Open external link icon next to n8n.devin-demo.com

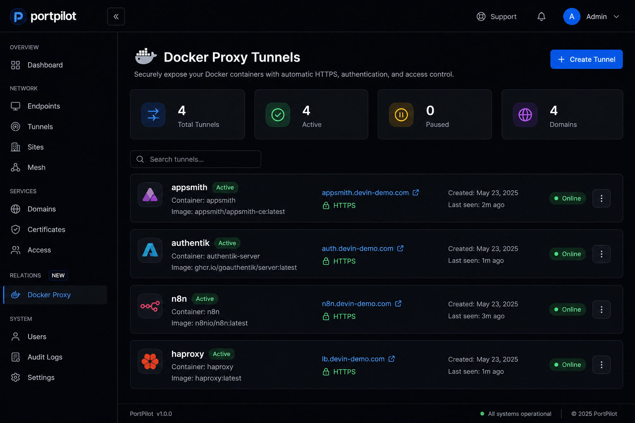(398, 304)
